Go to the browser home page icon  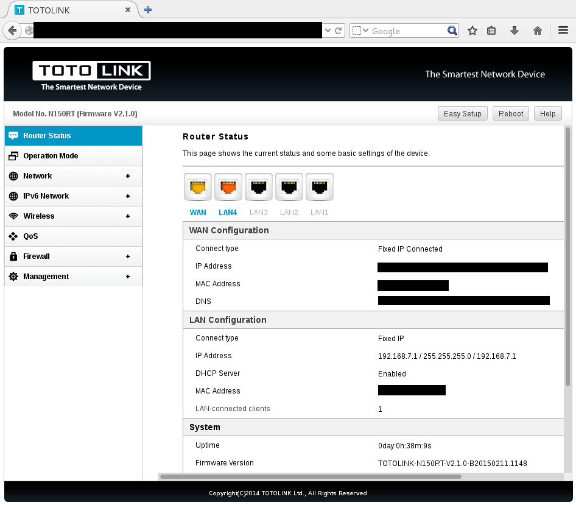pyautogui.click(x=538, y=30)
